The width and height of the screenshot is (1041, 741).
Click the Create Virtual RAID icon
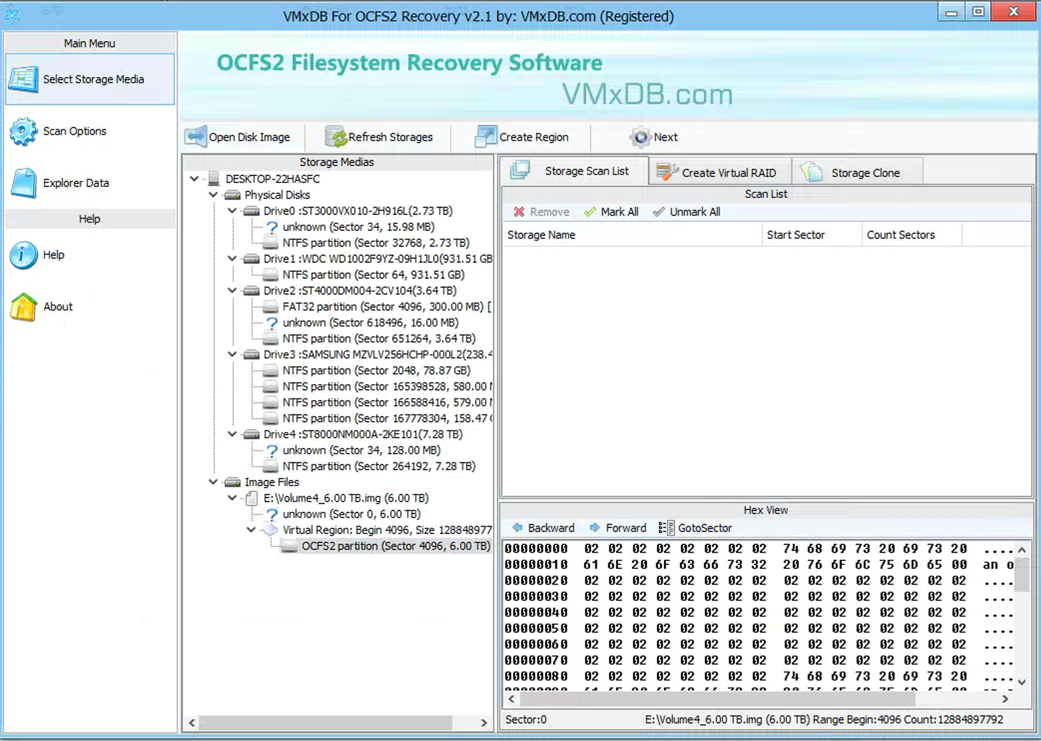(667, 172)
